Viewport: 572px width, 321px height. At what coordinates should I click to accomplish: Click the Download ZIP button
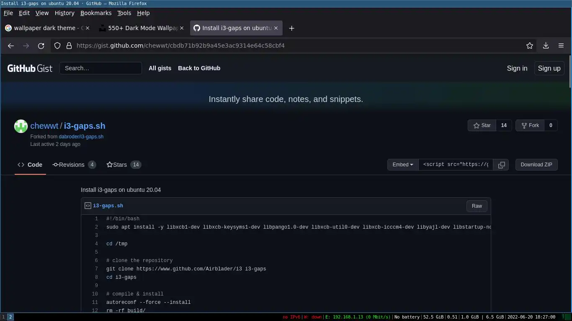(536, 165)
